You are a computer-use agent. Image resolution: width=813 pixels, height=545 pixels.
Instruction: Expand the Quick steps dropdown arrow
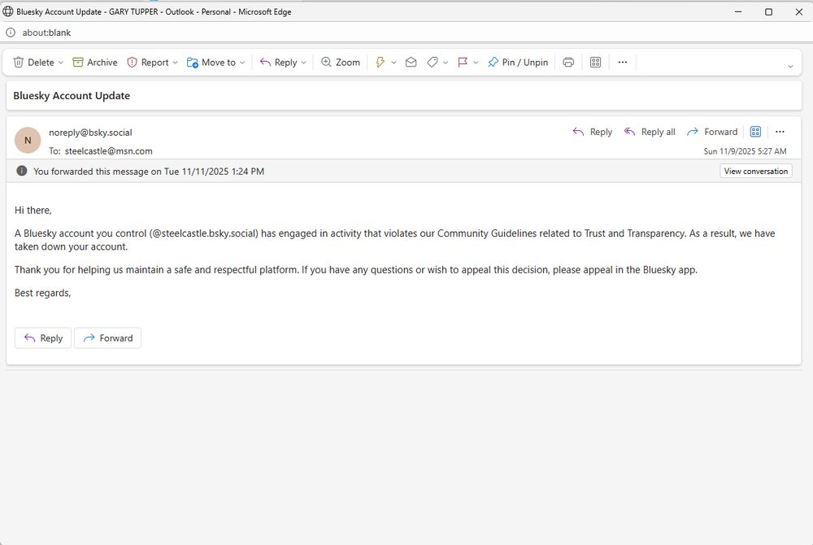394,63
